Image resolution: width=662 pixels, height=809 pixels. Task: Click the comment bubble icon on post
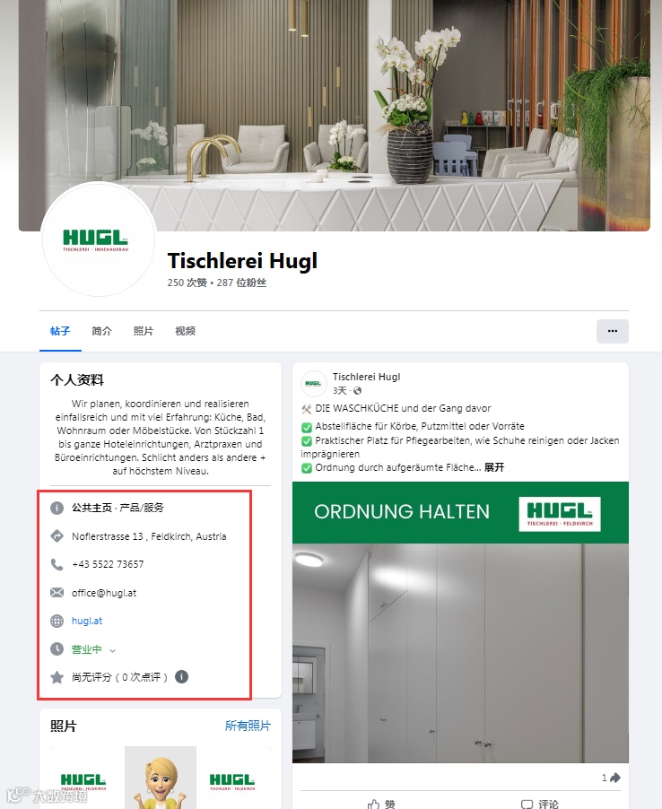coord(527,804)
